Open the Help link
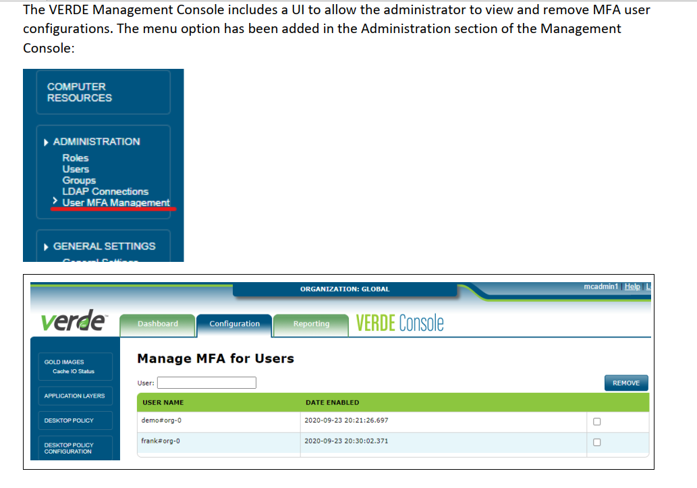Viewport: 697px width, 488px height. point(632,286)
